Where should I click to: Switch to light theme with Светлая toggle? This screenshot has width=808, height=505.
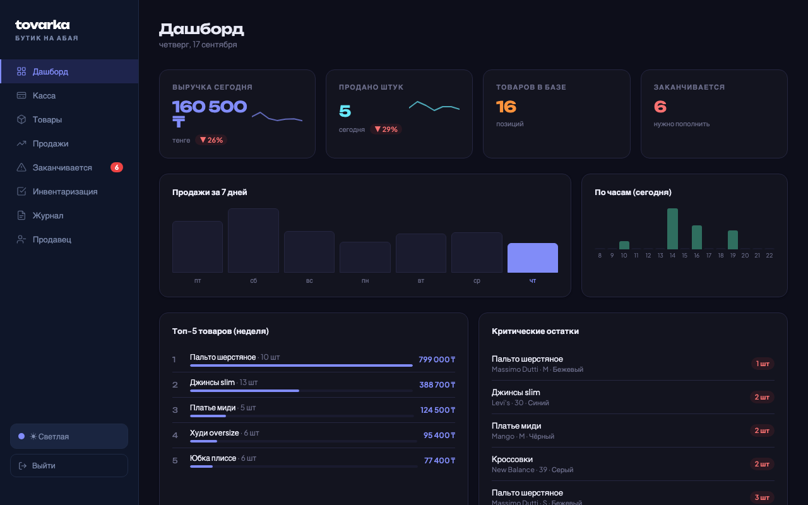(x=69, y=436)
